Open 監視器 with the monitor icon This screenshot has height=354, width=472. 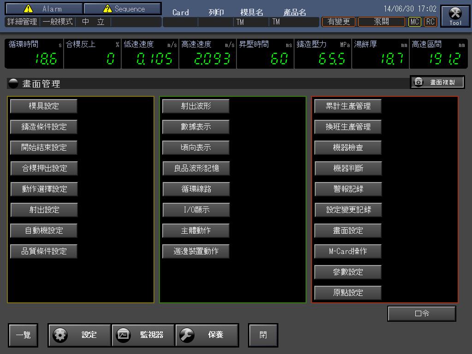tap(143, 335)
